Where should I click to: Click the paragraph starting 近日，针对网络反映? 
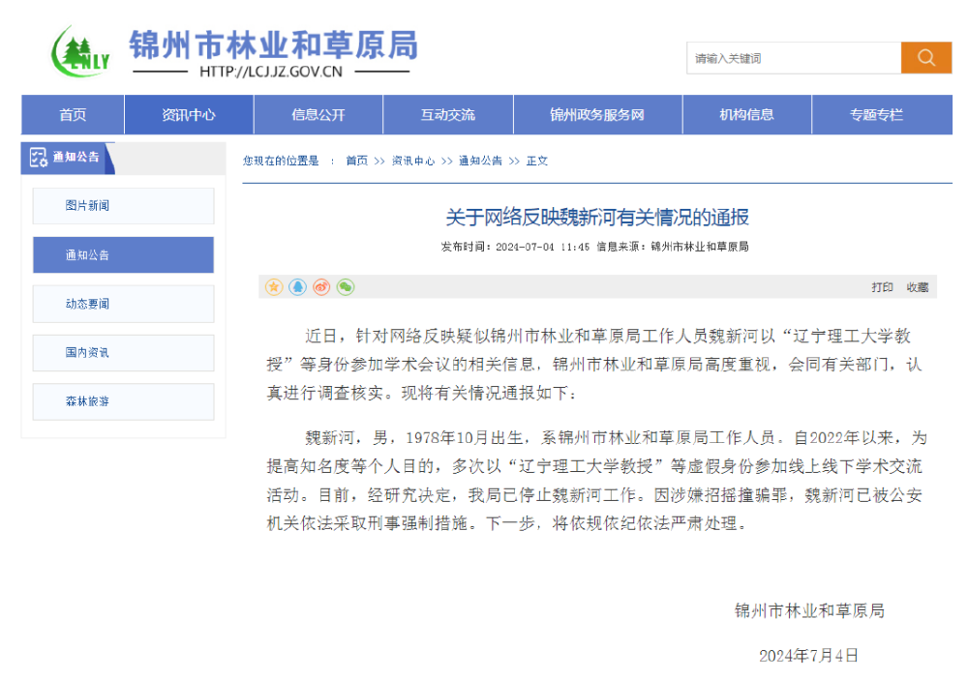(x=596, y=365)
